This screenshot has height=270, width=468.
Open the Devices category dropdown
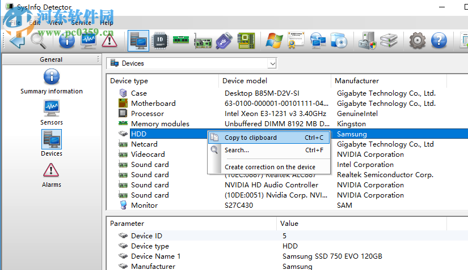click(x=272, y=63)
